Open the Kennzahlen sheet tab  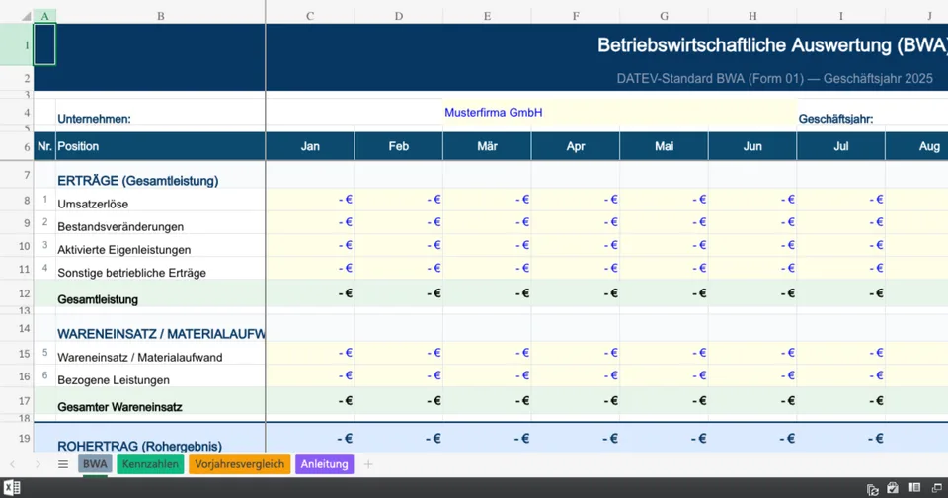pos(150,464)
